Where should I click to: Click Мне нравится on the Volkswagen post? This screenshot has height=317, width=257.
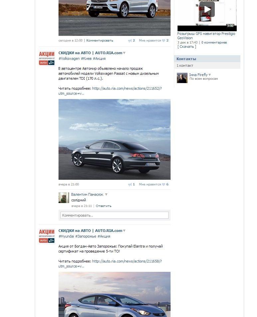point(150,184)
